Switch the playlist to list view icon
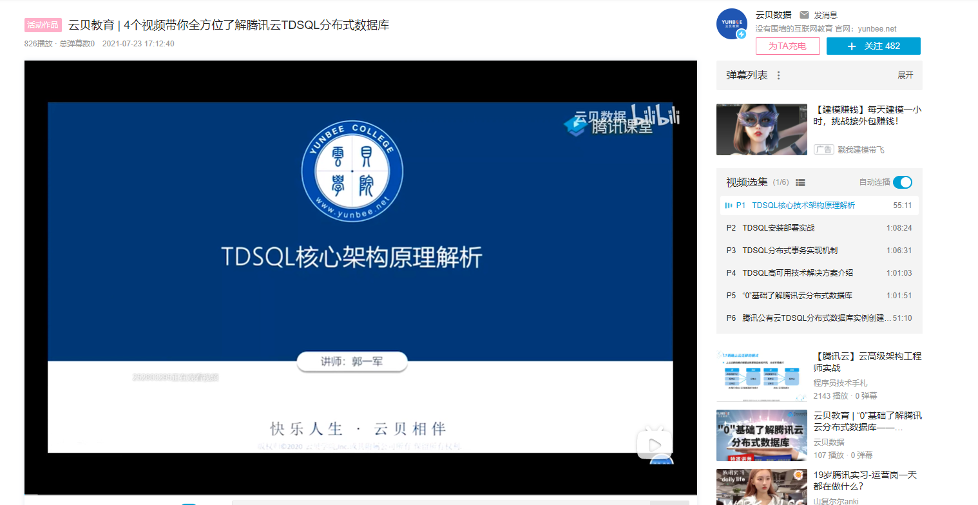The image size is (978, 505). tap(800, 182)
